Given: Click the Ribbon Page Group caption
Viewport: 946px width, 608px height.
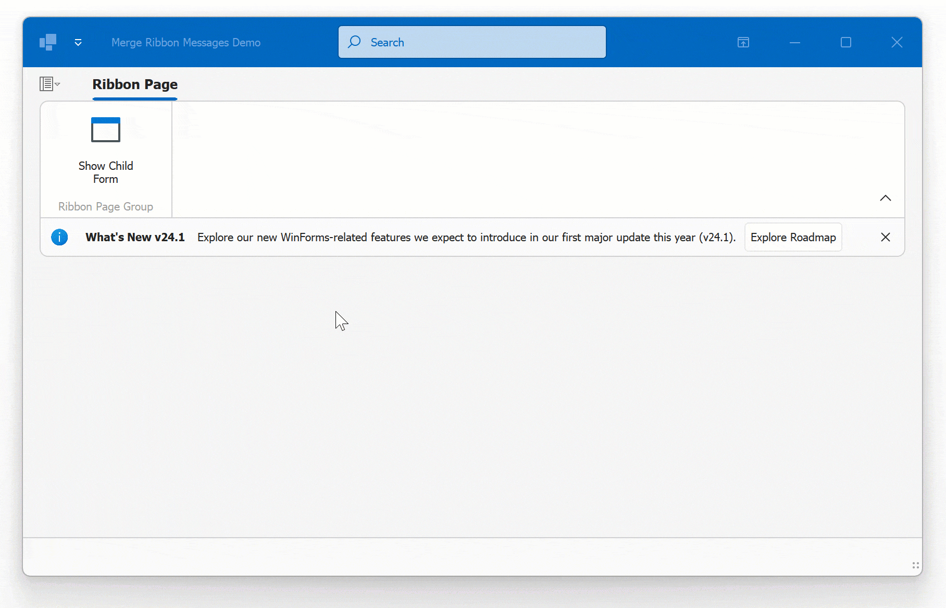Looking at the screenshot, I should (105, 206).
